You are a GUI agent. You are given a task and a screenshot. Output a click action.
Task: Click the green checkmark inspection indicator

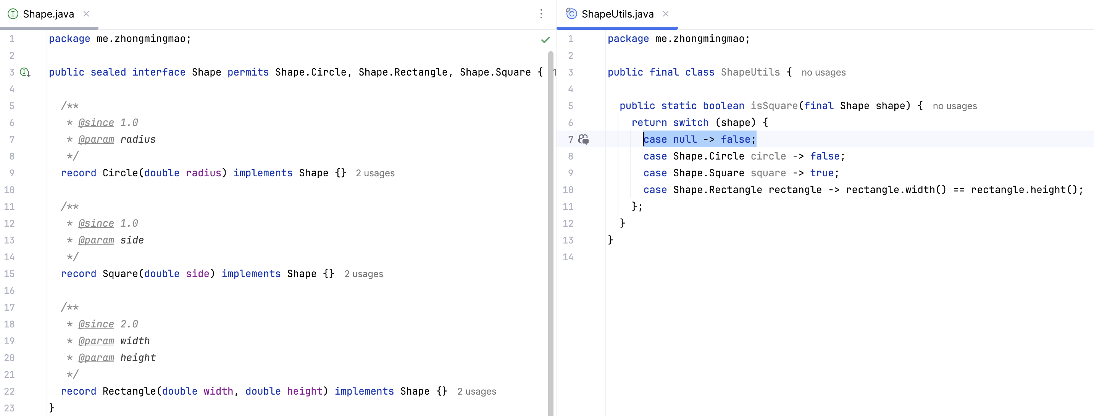(x=545, y=40)
